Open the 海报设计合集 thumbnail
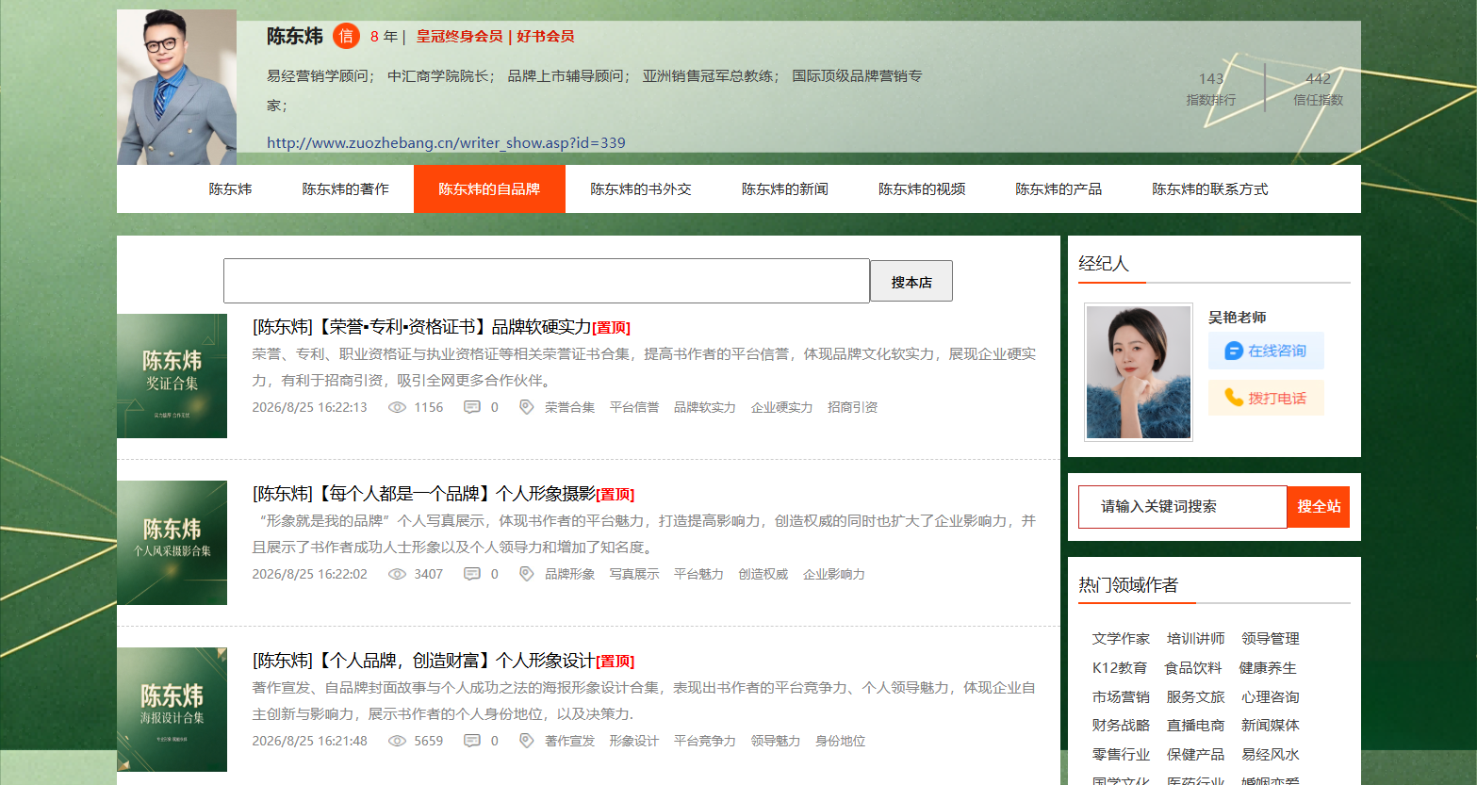Viewport: 1477px width, 785px height. [172, 710]
